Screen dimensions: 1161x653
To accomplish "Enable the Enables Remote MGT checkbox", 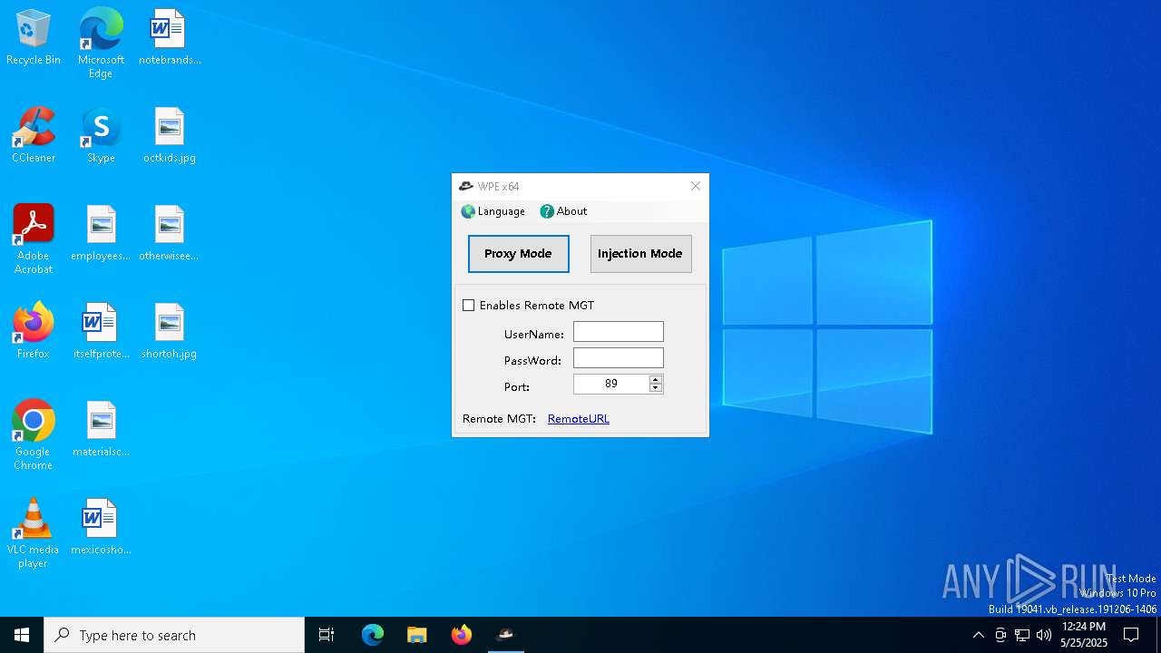I will click(x=469, y=306).
